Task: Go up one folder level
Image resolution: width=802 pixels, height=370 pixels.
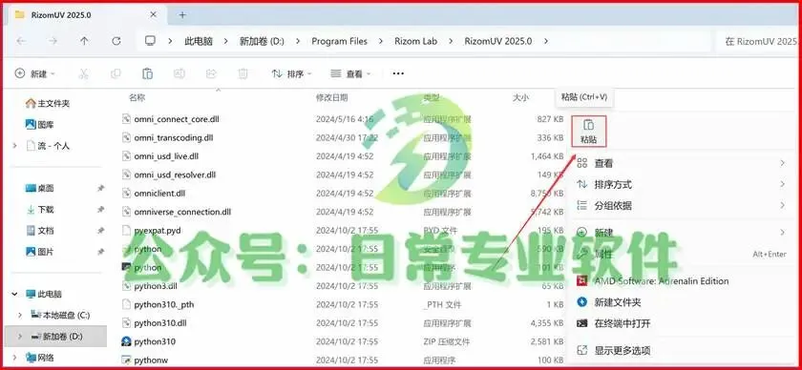Action: (x=84, y=41)
